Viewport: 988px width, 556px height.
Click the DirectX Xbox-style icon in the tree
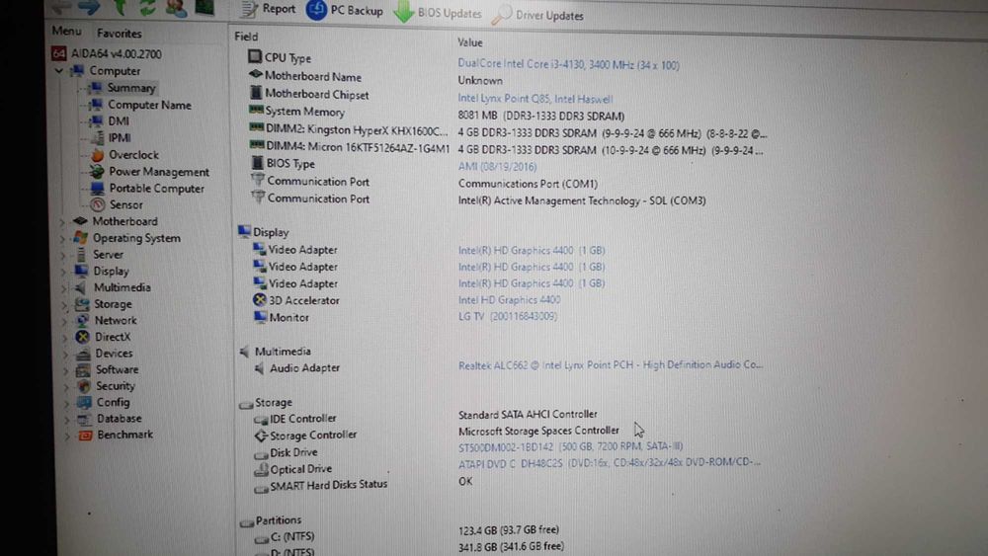pos(82,337)
